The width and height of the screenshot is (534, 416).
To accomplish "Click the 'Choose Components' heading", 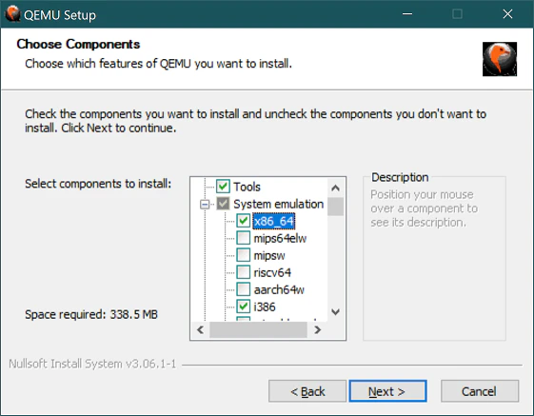I will 78,44.
